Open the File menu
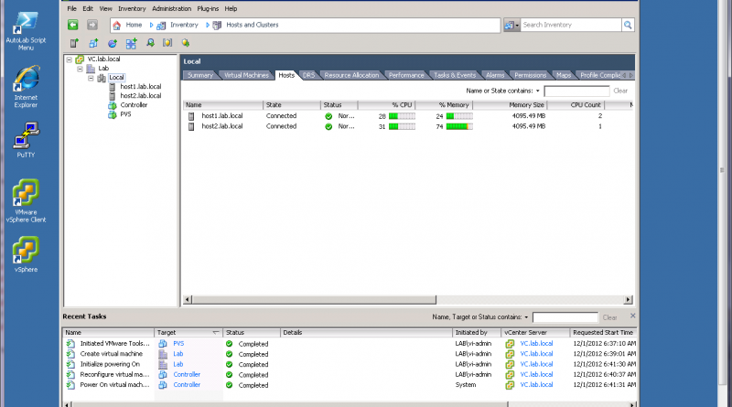Image resolution: width=732 pixels, height=407 pixels. tap(72, 9)
